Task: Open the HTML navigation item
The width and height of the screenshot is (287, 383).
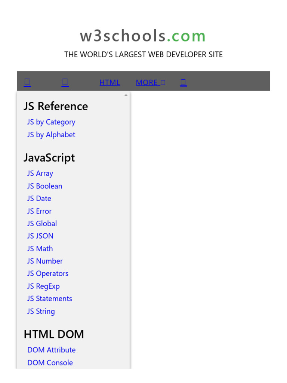Action: 109,82
